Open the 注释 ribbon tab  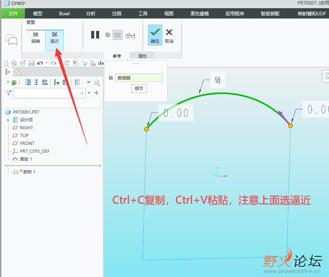(117, 14)
